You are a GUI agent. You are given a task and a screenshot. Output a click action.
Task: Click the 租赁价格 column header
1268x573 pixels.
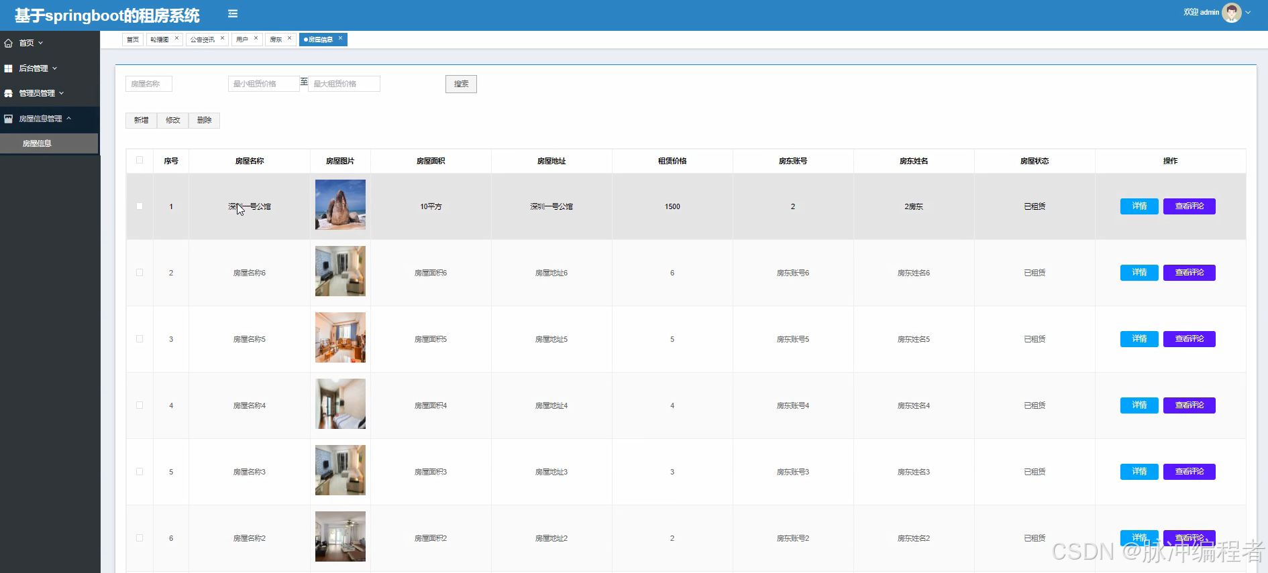(x=672, y=161)
